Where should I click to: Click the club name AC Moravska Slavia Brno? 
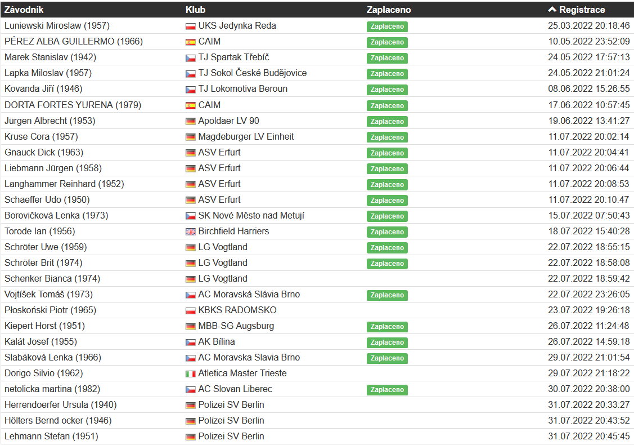click(249, 358)
